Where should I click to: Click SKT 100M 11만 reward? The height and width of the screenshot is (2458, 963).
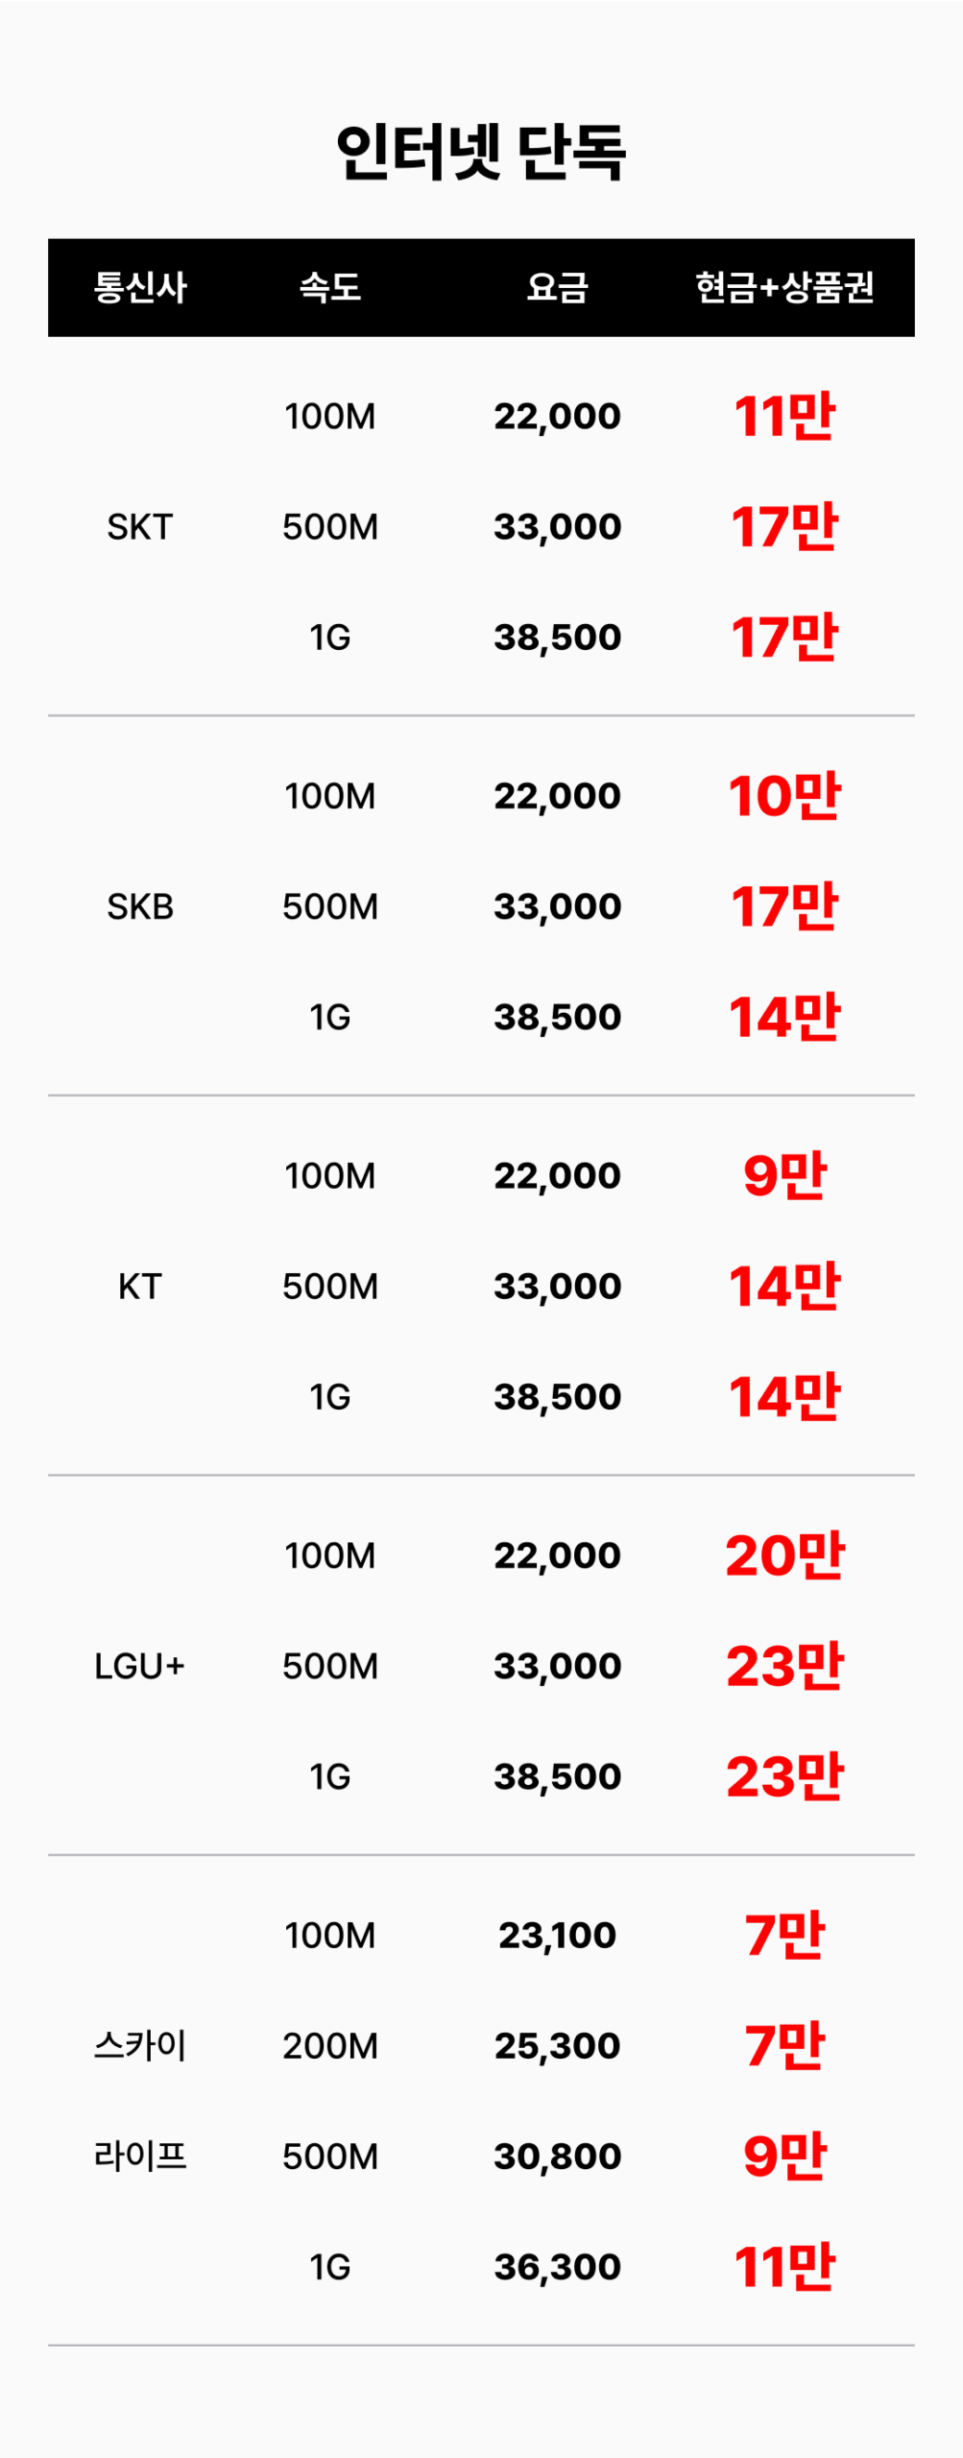tap(784, 417)
